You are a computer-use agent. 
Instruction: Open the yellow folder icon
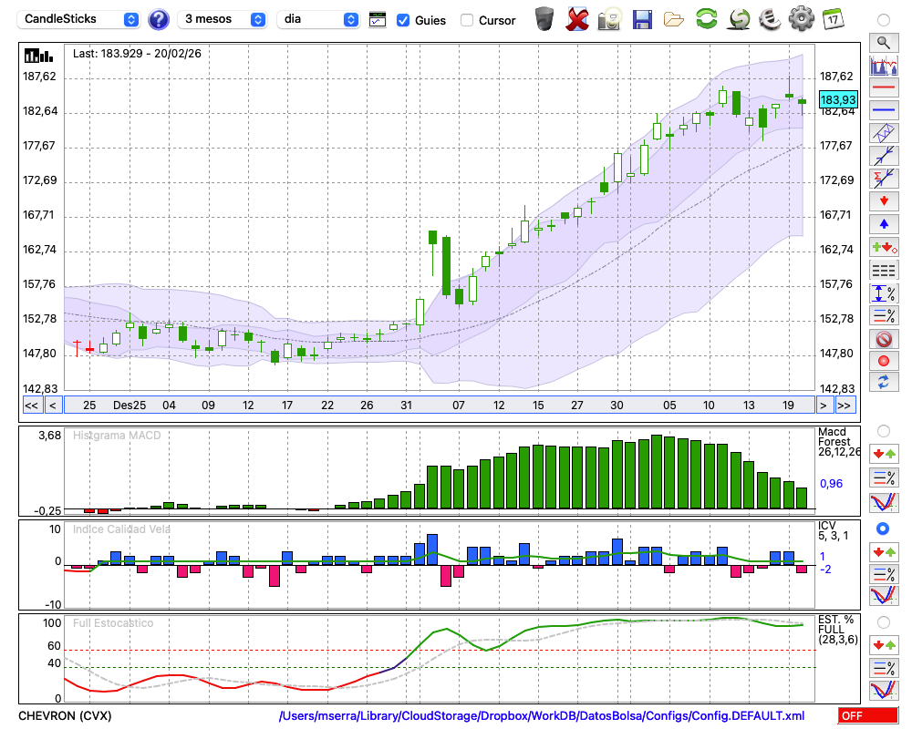coord(674,18)
